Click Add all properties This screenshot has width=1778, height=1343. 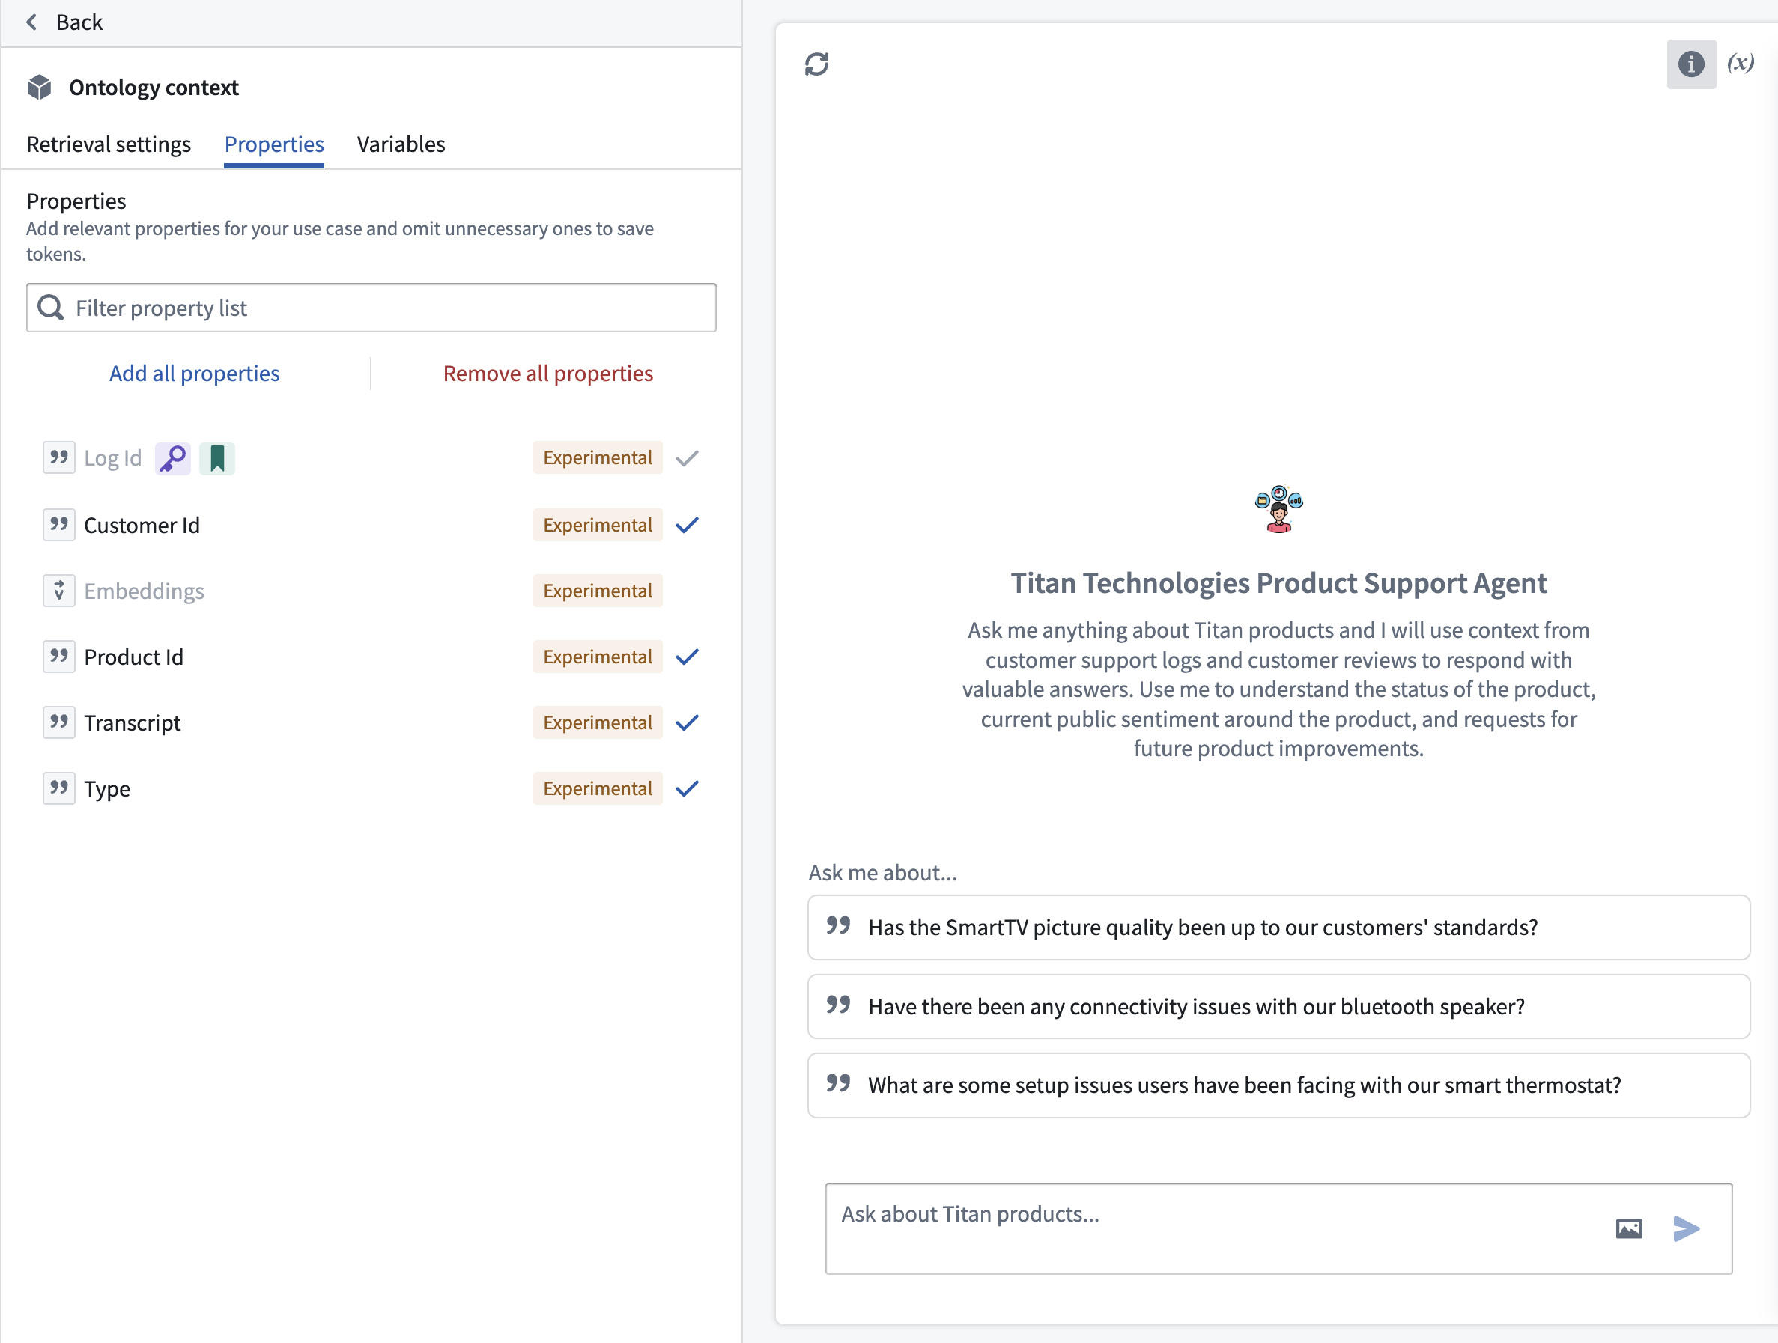tap(195, 374)
